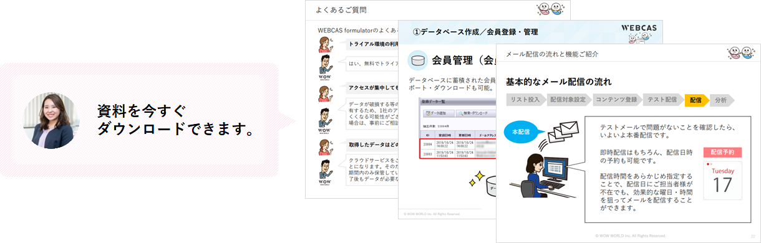Viewport: 761px width, 243px height.
Task: Click the database cylinder icon beside 会員管理
Action: (x=417, y=60)
